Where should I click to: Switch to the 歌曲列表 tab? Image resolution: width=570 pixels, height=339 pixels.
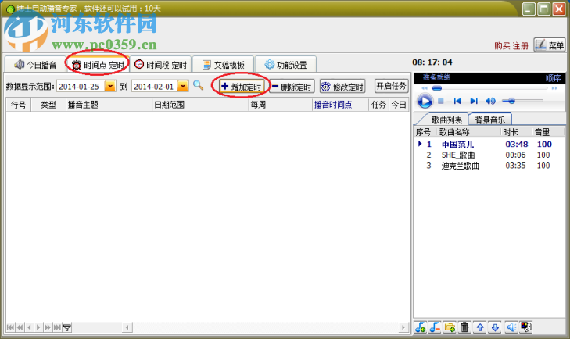[446, 120]
